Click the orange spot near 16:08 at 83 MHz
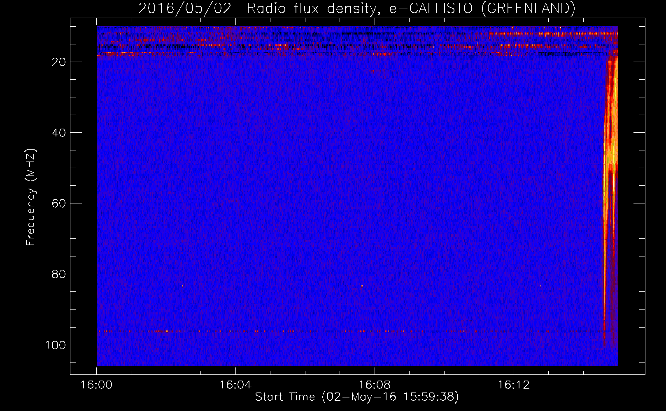Image resolution: width=666 pixels, height=411 pixels. (x=362, y=285)
